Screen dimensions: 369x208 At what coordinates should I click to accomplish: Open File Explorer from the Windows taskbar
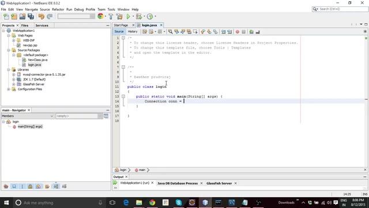point(139,203)
